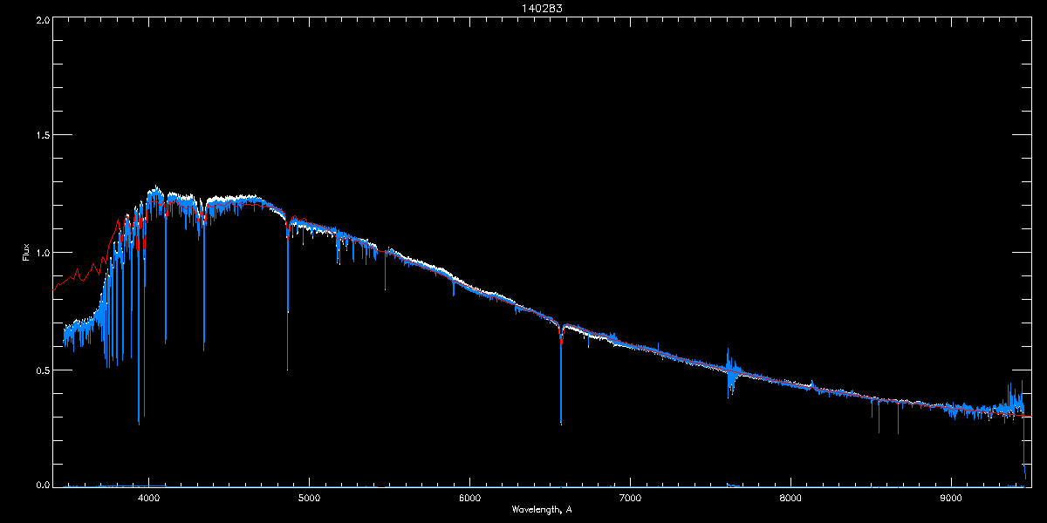Image resolution: width=1047 pixels, height=523 pixels.
Task: Click the 8000 wavelength tick label
Action: [790, 498]
